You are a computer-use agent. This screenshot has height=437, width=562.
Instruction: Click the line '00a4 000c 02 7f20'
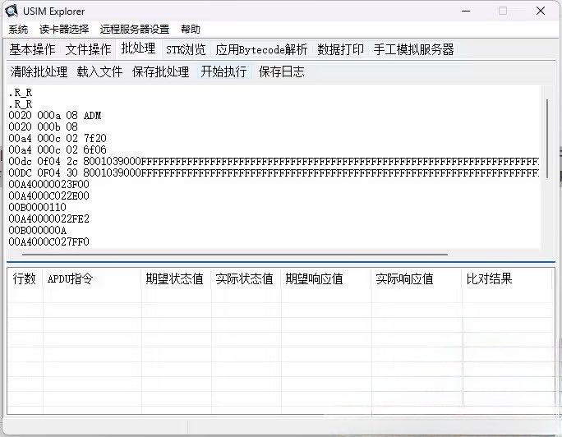(x=58, y=138)
